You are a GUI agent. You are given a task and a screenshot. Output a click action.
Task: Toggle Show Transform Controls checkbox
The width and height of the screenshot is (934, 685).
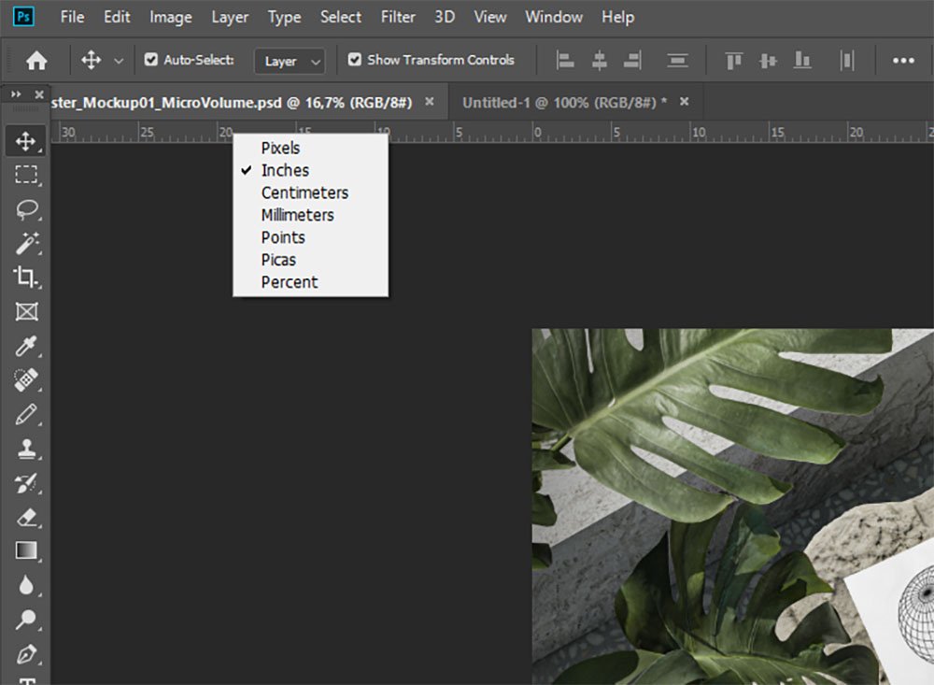click(x=354, y=60)
